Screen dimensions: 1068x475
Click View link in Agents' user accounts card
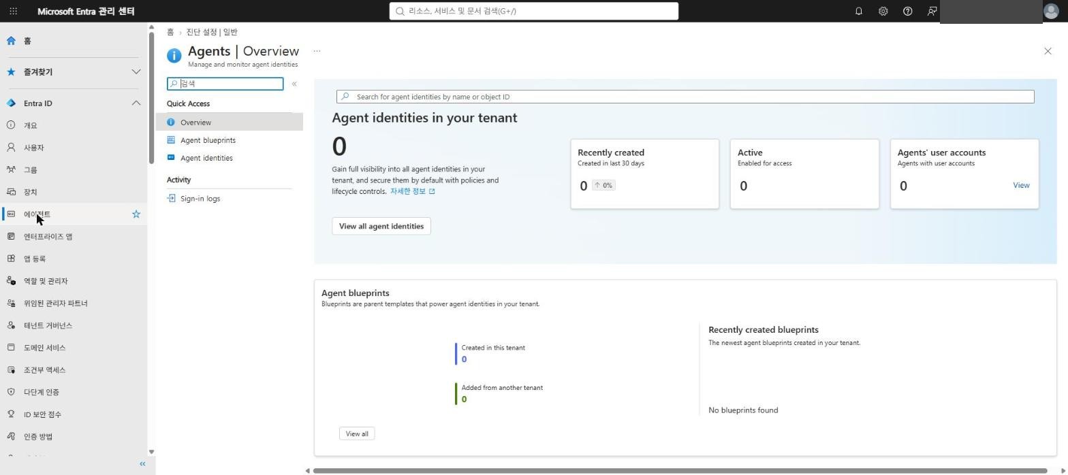1021,185
